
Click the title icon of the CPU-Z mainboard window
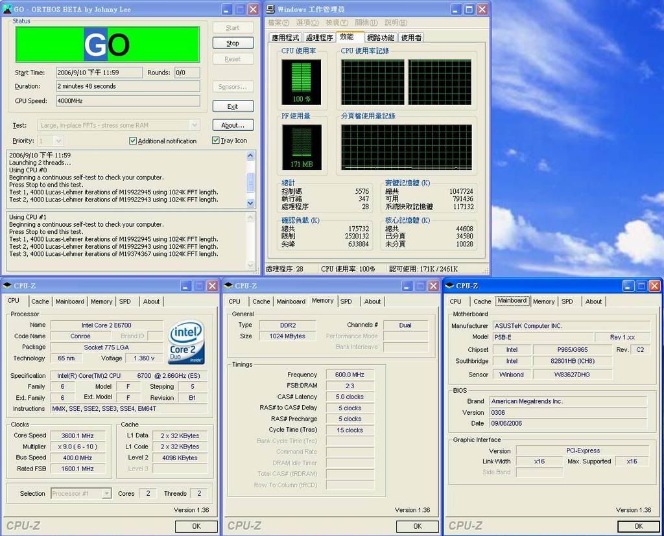point(450,286)
